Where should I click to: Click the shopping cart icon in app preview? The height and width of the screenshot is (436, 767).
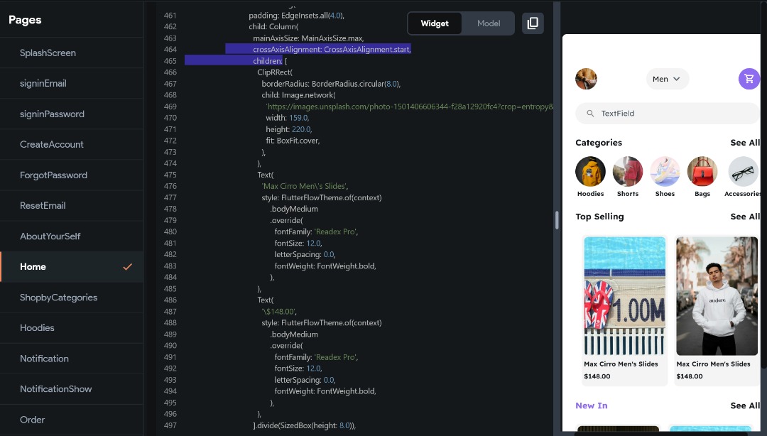point(749,78)
